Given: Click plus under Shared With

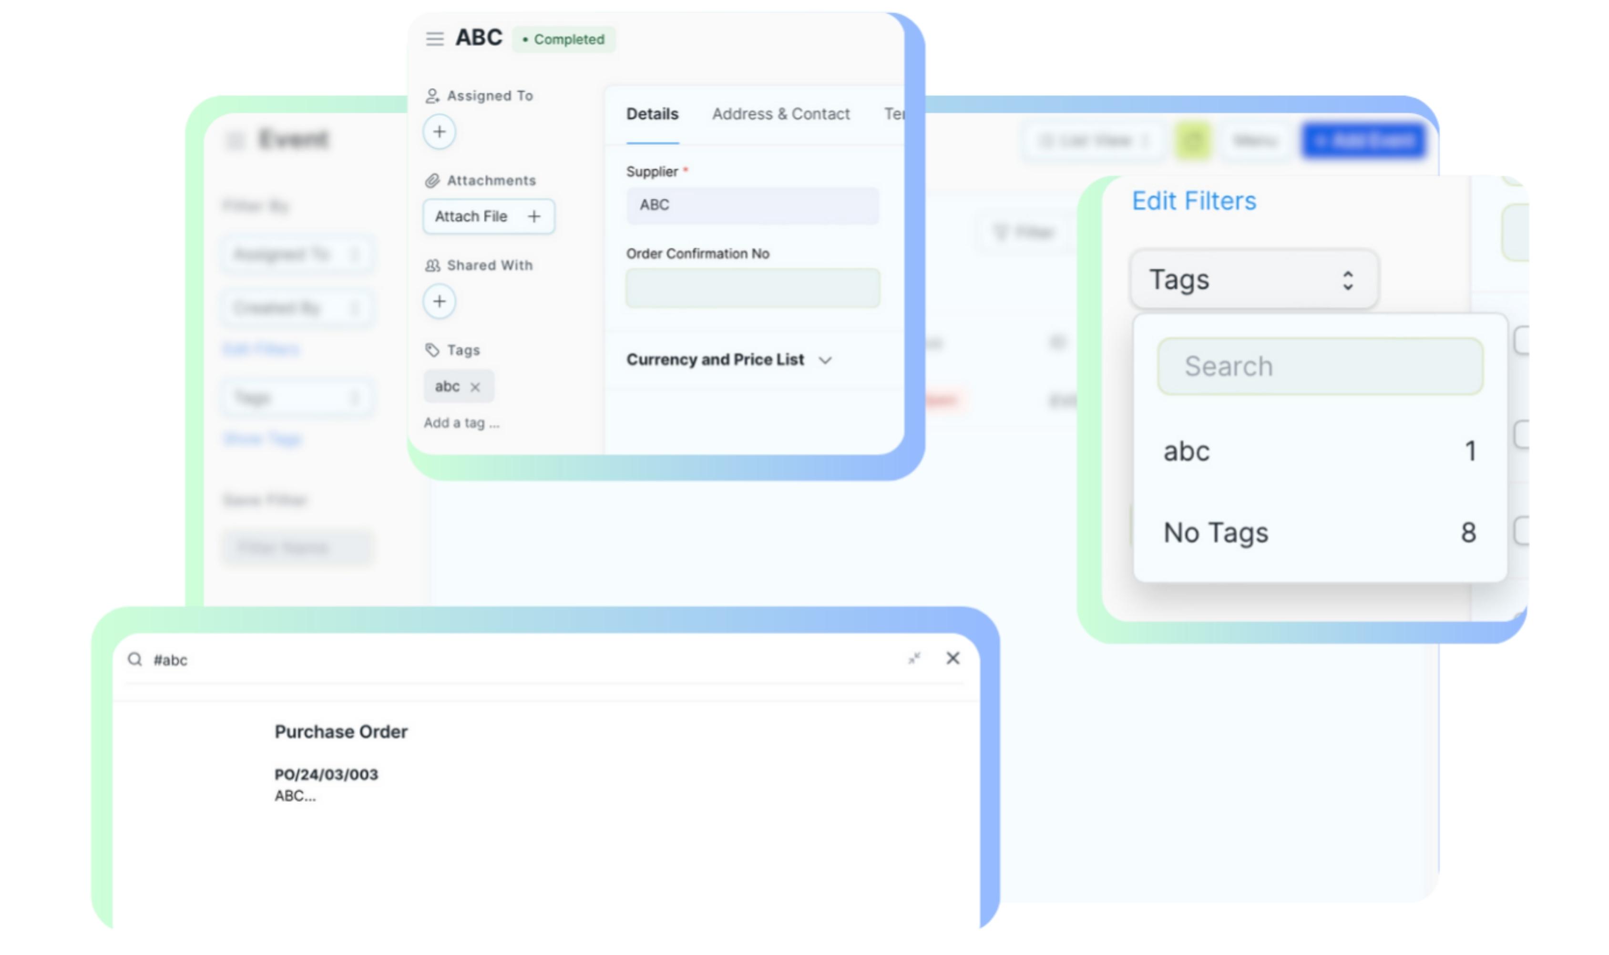Looking at the screenshot, I should [x=439, y=301].
